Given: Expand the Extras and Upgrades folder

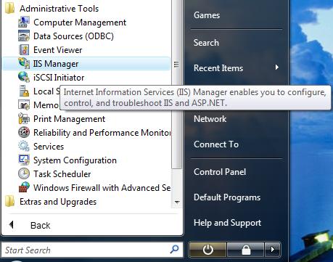Looking at the screenshot, I should pyautogui.click(x=58, y=202).
